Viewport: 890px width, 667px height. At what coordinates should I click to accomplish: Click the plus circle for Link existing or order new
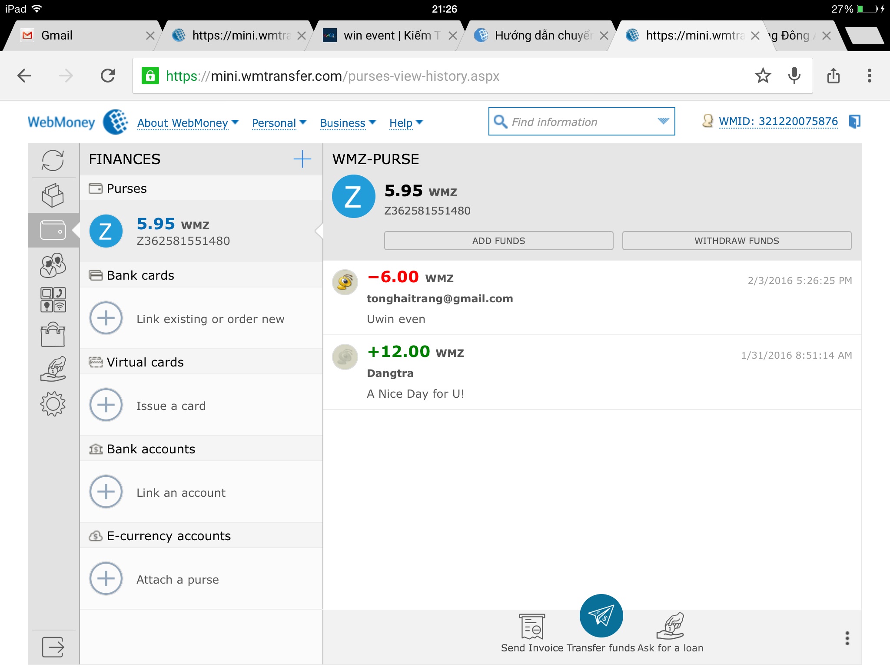click(x=106, y=318)
